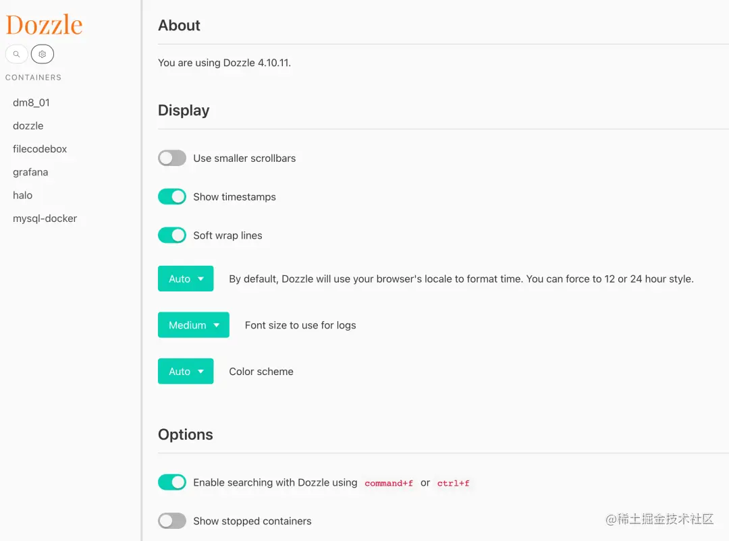Enable Show stopped containers toggle

[x=172, y=521]
